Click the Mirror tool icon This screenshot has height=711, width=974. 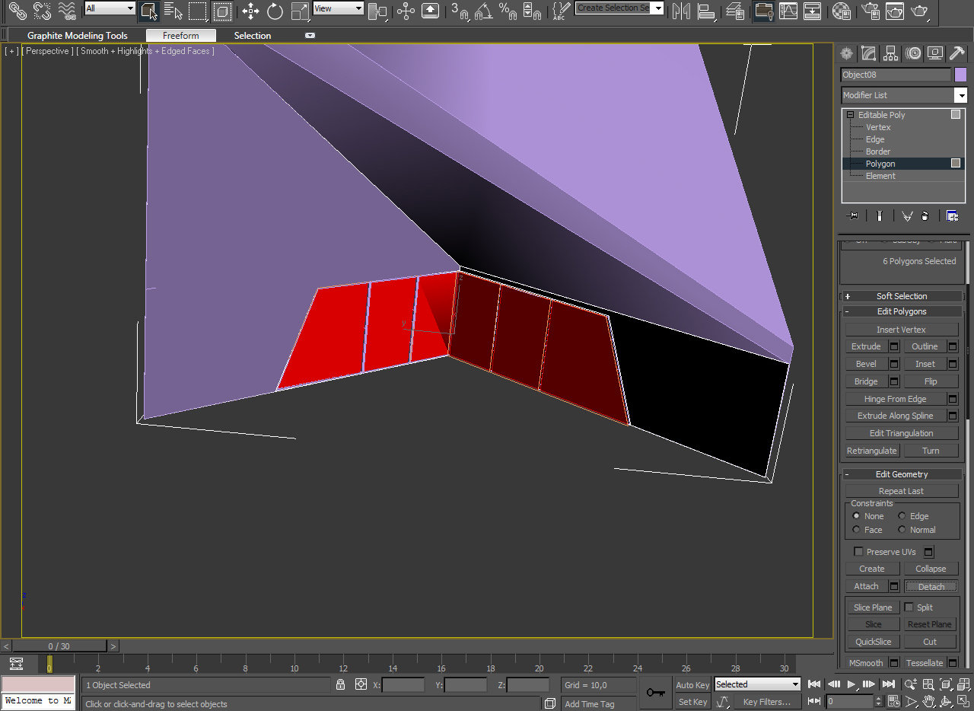682,11
